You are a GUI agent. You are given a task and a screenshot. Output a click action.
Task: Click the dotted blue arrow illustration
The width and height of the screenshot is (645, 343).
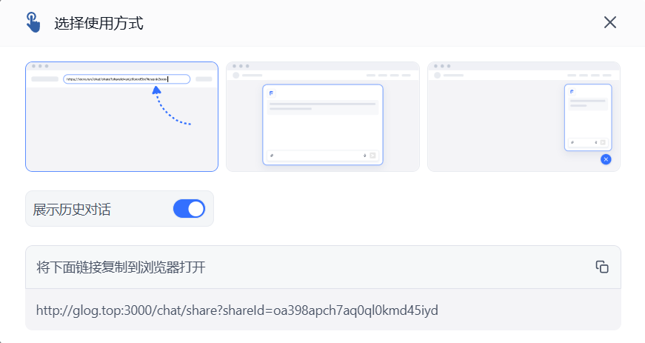171,105
